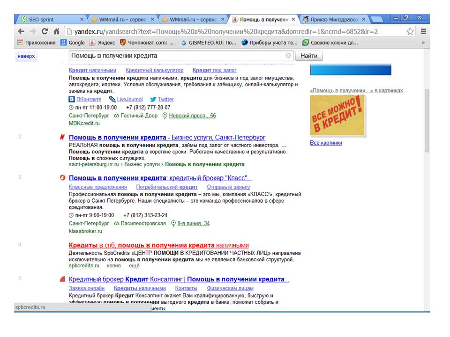Viewport: 450px width, 337px height.
Task: Click the klassbroker.ru green URL text
Action: pyautogui.click(x=85, y=231)
